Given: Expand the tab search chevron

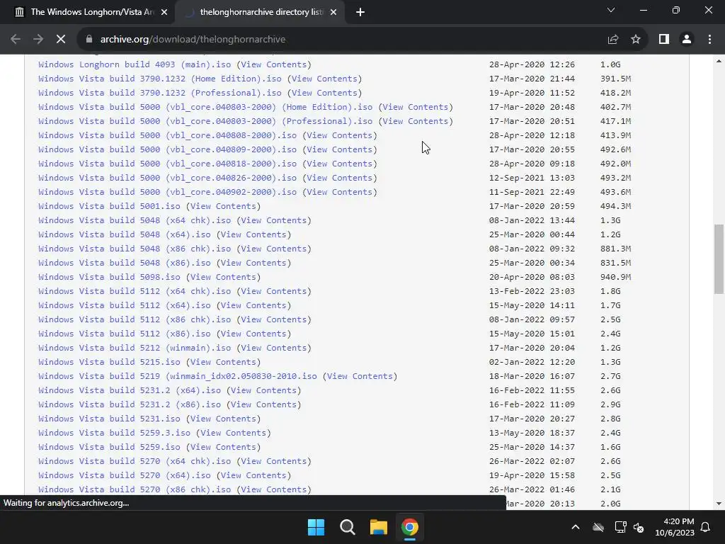Looking at the screenshot, I should [x=611, y=10].
